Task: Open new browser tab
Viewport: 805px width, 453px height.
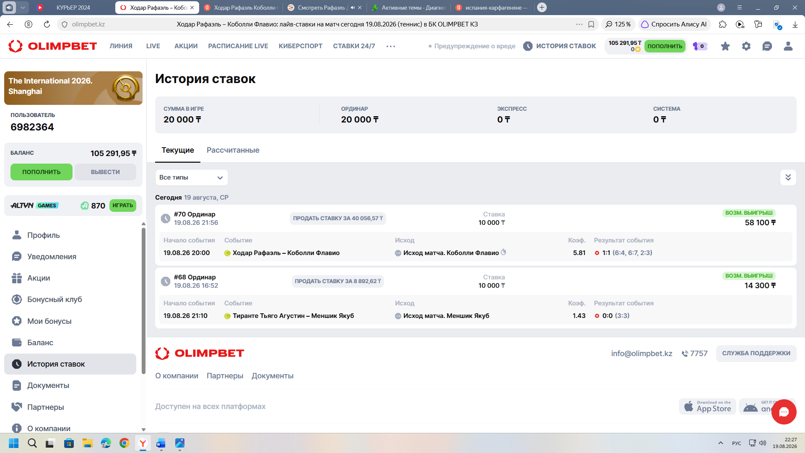Action: 542,8
